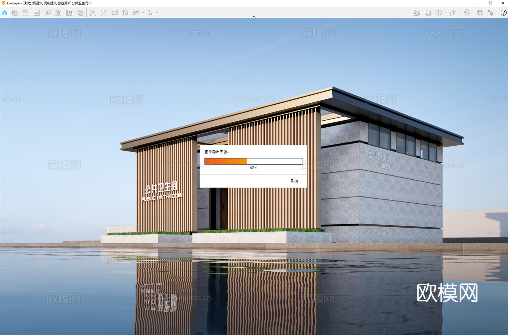Click the projection view cube icon
The height and width of the screenshot is (335, 508).
point(439,13)
